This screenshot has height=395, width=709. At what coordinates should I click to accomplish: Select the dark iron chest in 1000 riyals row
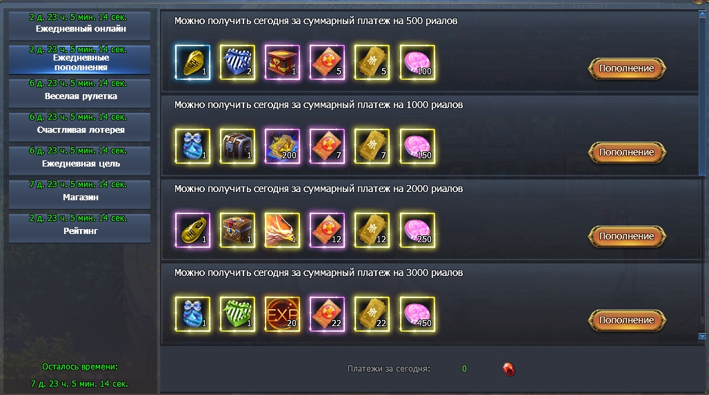(x=237, y=146)
